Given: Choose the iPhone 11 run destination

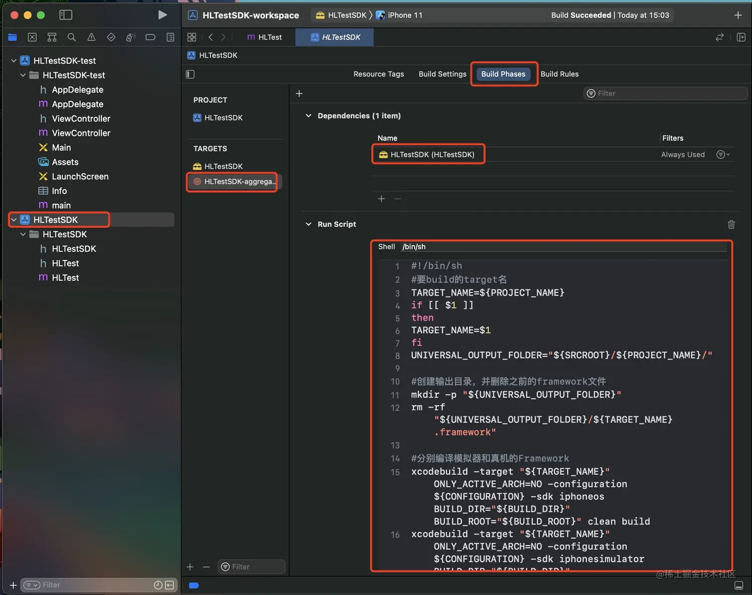Looking at the screenshot, I should 399,15.
